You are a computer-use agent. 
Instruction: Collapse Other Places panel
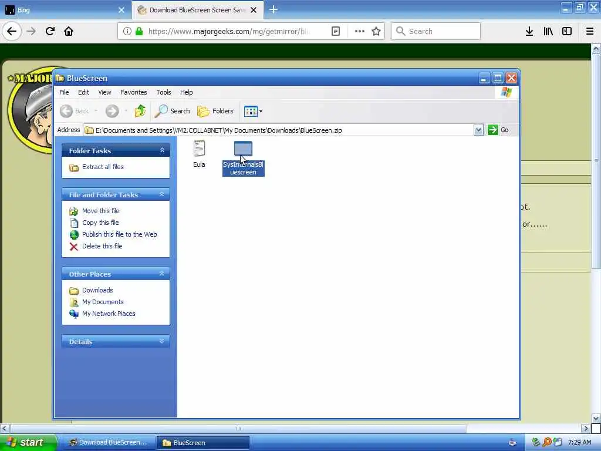coord(162,274)
